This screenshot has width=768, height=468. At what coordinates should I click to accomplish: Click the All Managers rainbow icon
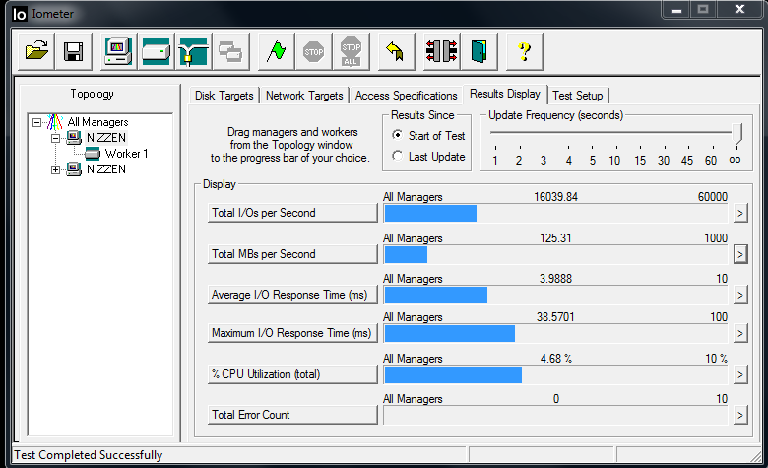(x=55, y=122)
